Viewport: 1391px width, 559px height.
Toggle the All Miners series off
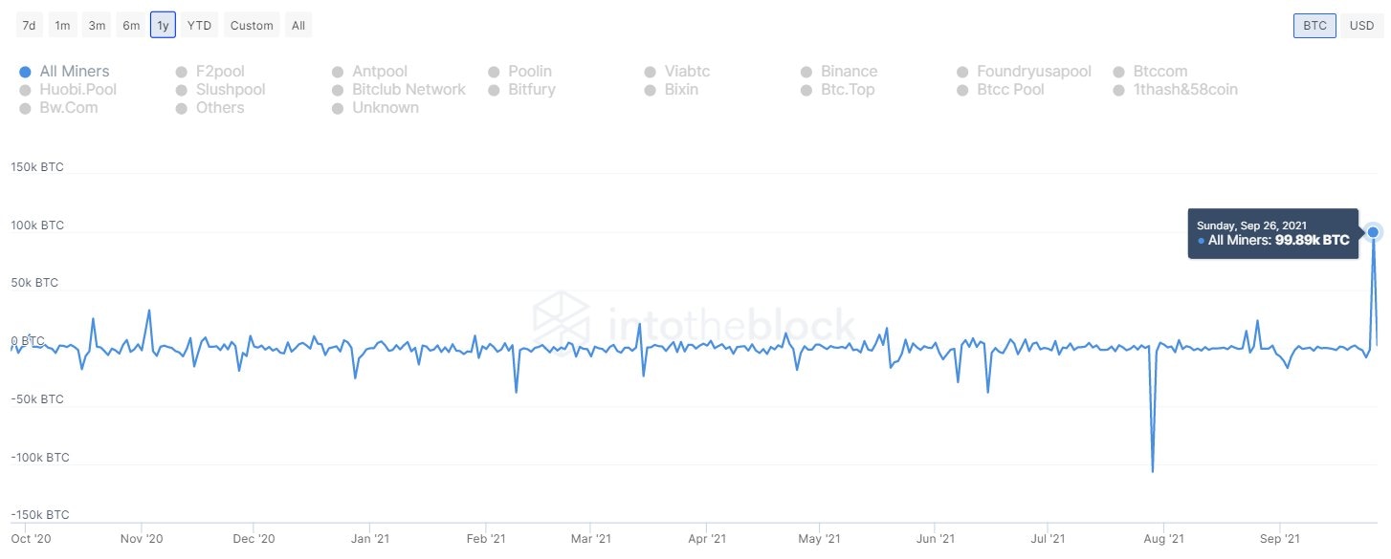pos(23,71)
